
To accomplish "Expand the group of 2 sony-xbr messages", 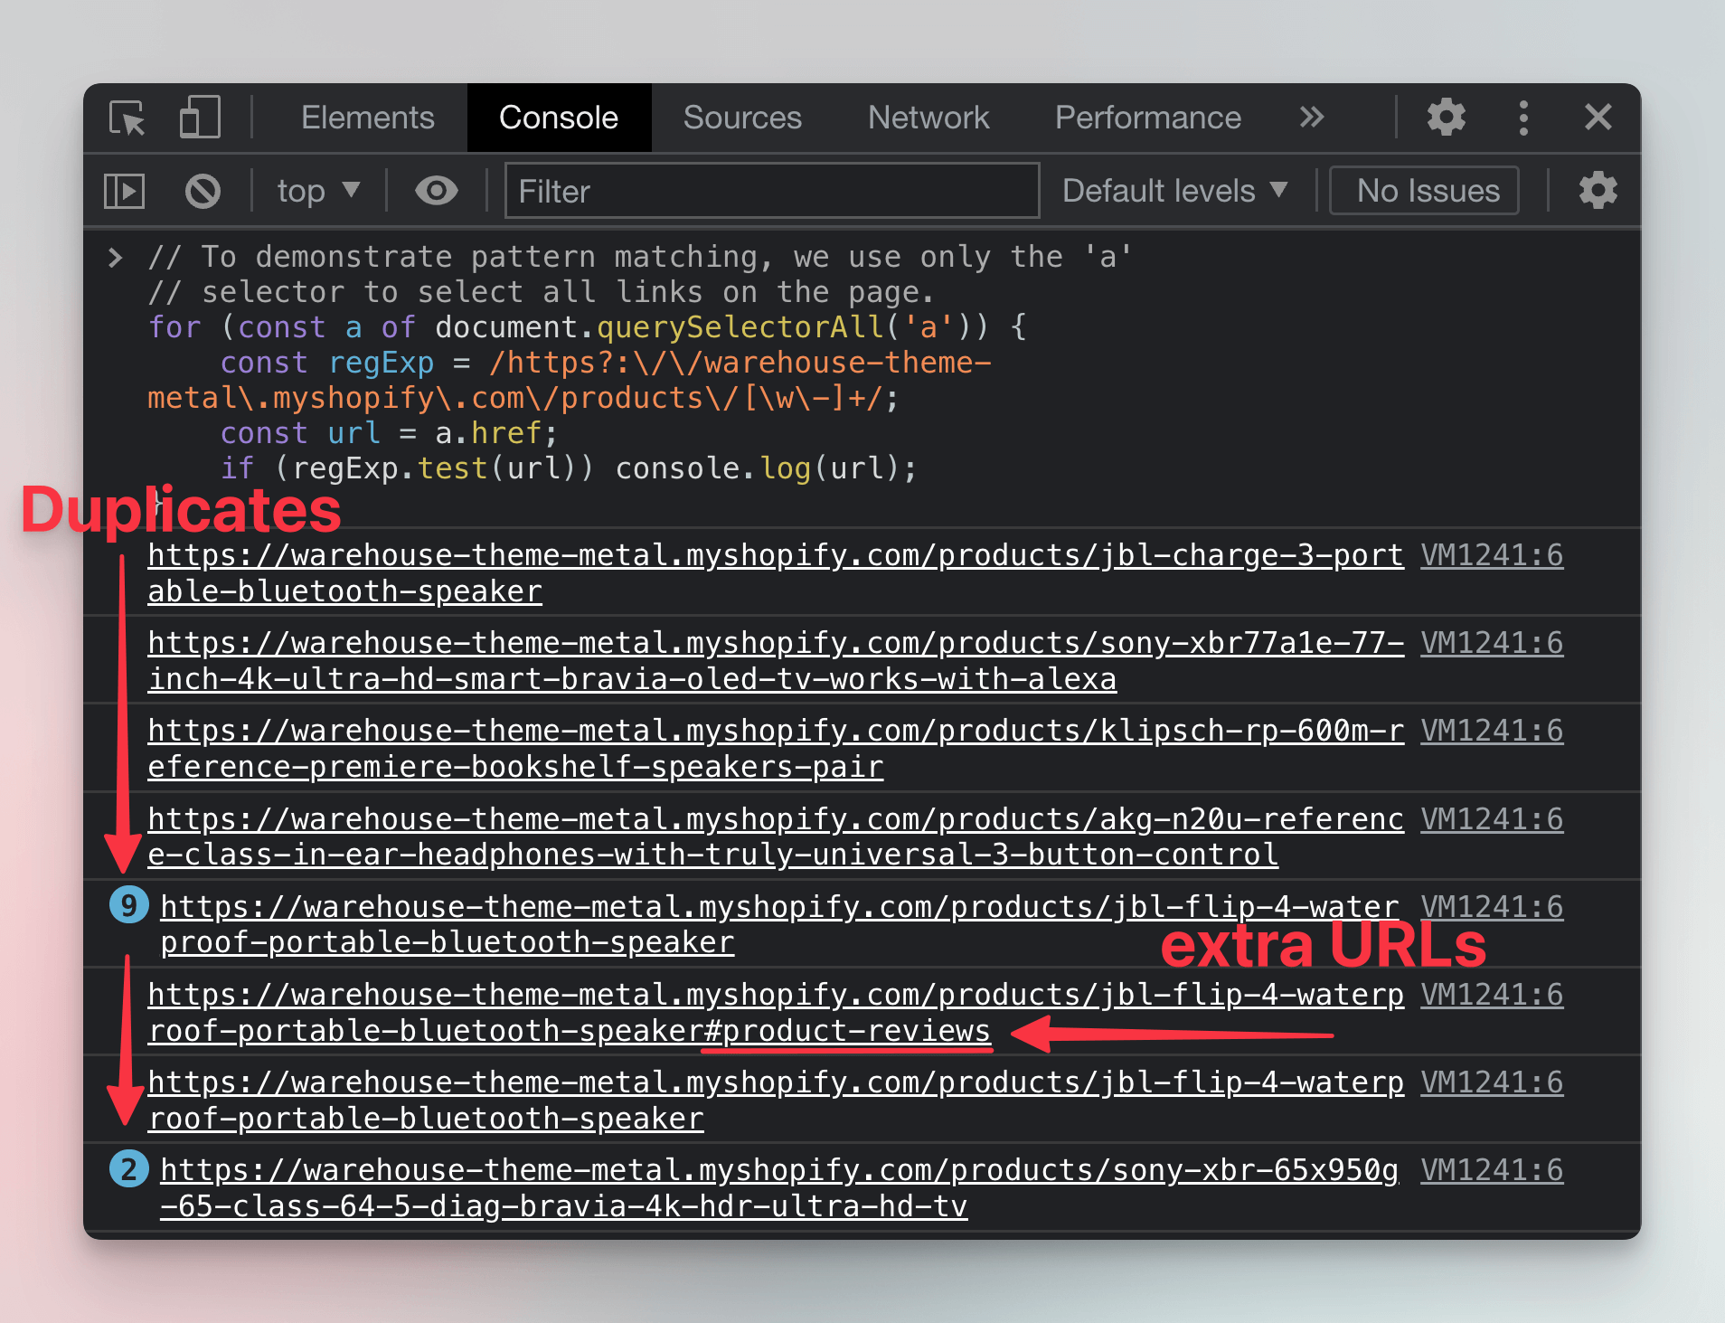I will click(x=127, y=1168).
